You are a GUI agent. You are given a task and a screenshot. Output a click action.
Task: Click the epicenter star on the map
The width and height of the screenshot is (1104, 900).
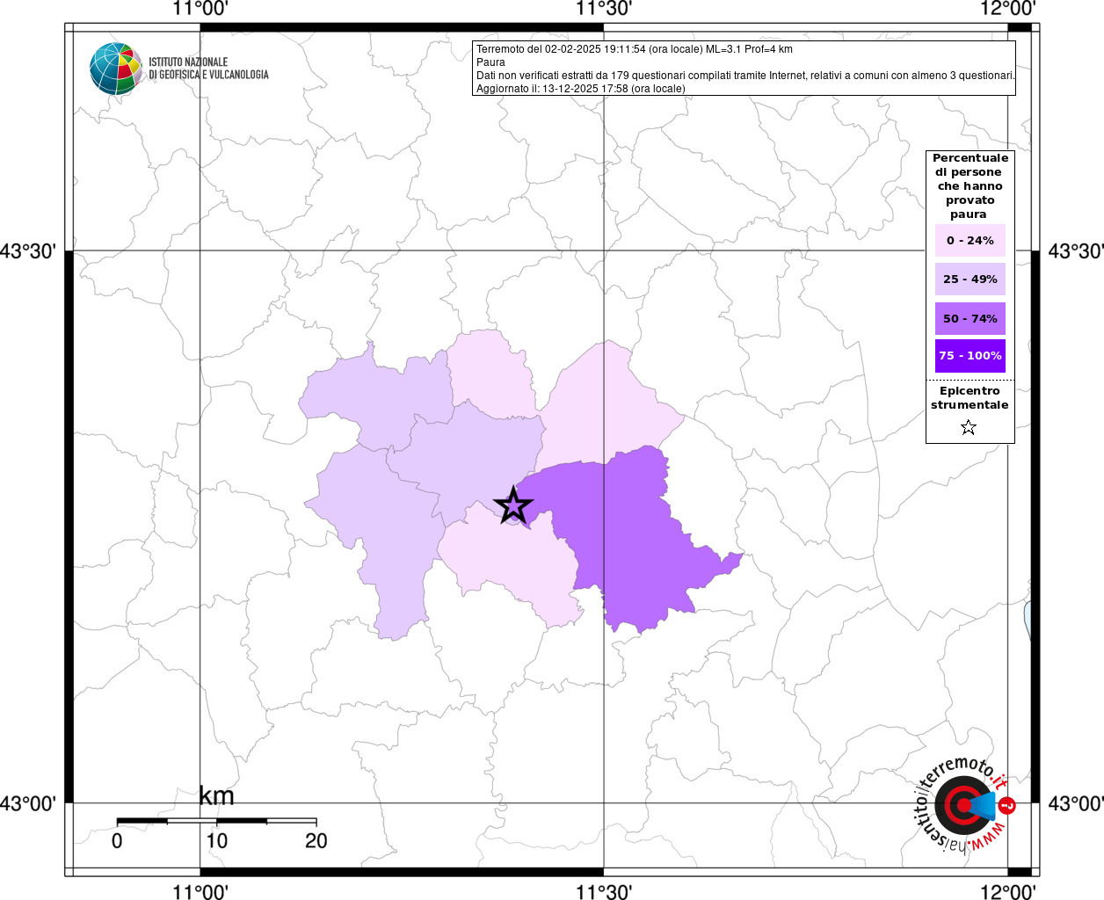pyautogui.click(x=513, y=505)
